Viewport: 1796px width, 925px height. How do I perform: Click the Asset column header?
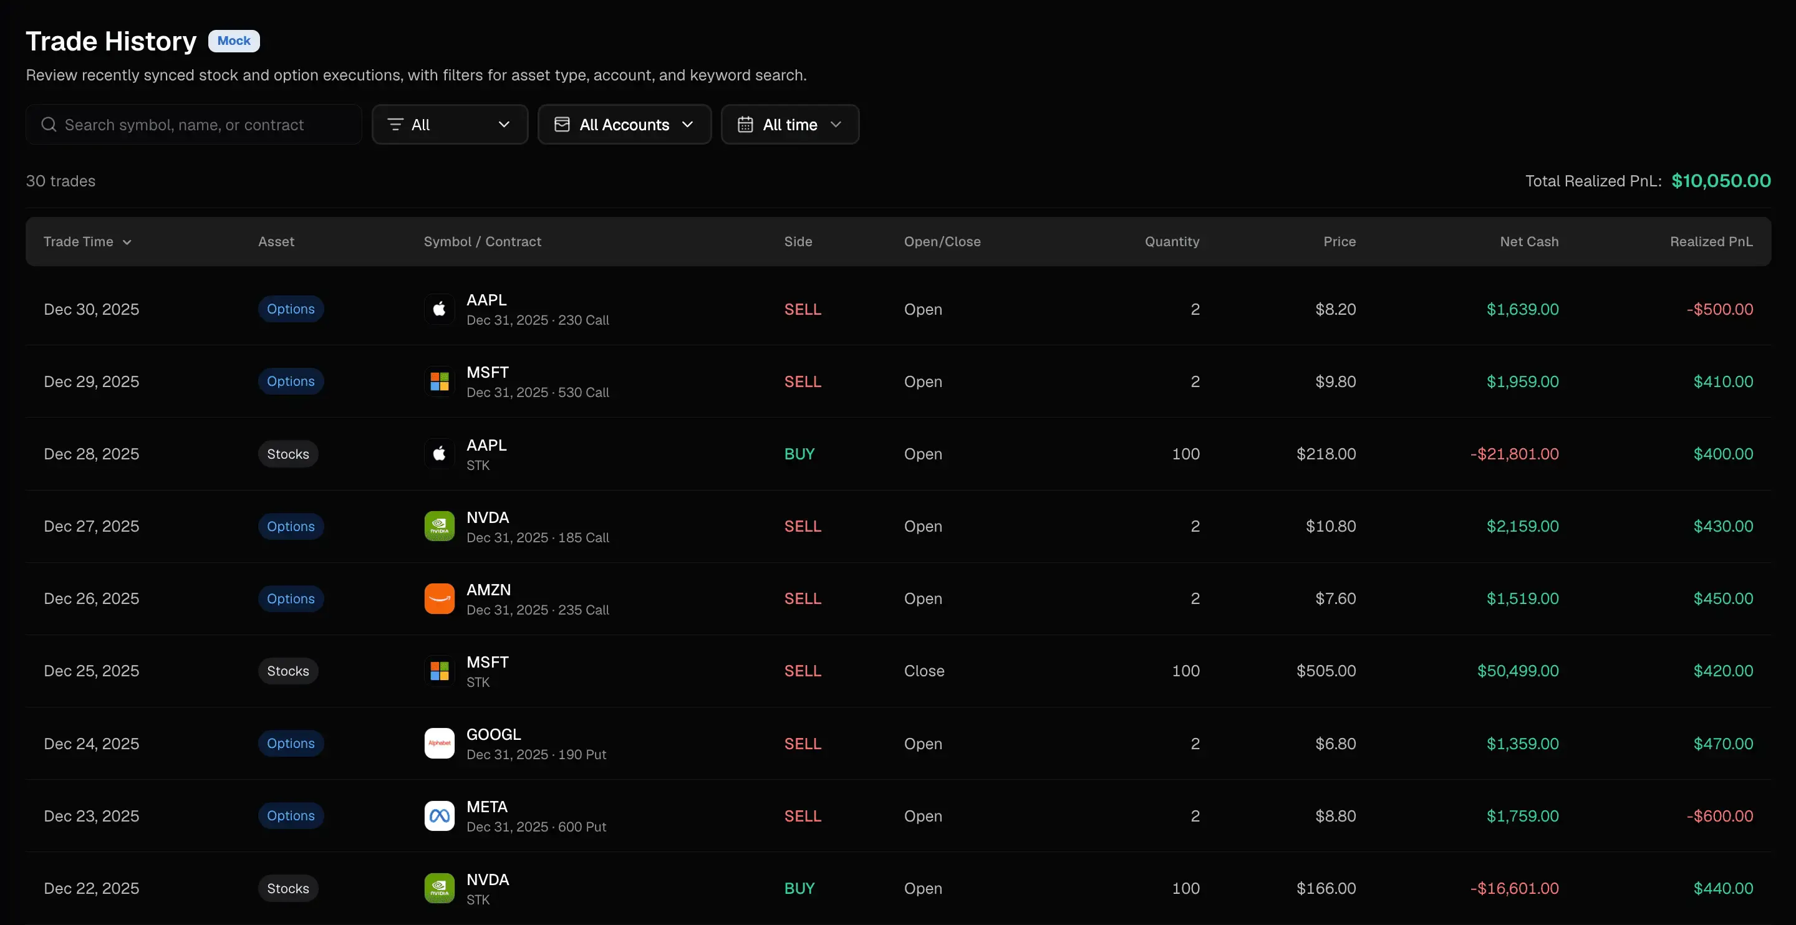point(276,241)
